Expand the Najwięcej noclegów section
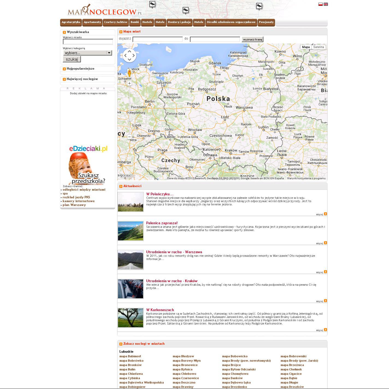Viewport: 389px width, 389px height. click(x=82, y=79)
